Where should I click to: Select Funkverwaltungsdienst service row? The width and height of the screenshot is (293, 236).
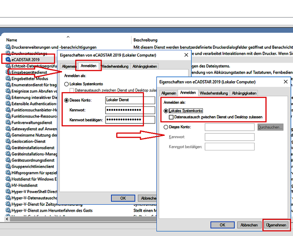pos(31,122)
